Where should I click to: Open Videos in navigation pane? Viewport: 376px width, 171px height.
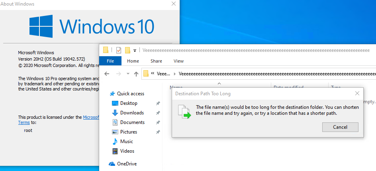pyautogui.click(x=127, y=151)
